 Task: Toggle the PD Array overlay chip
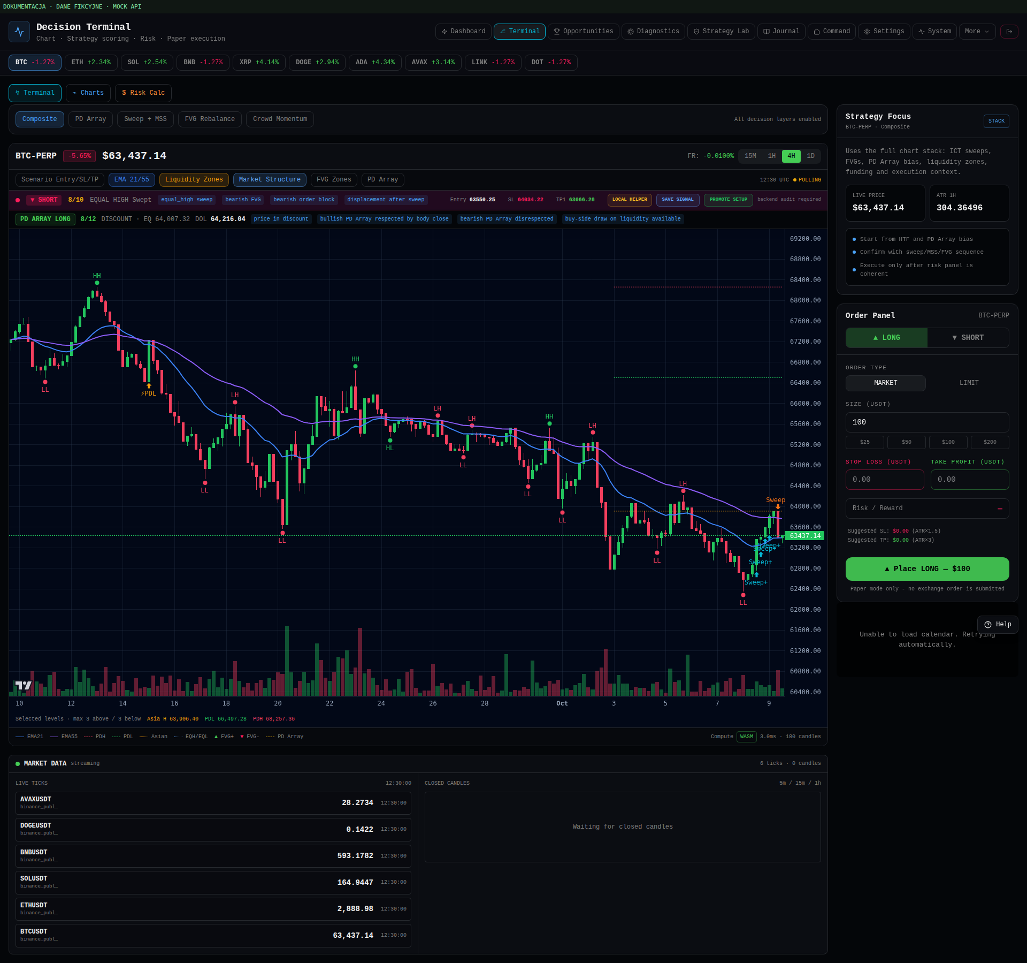coord(383,180)
